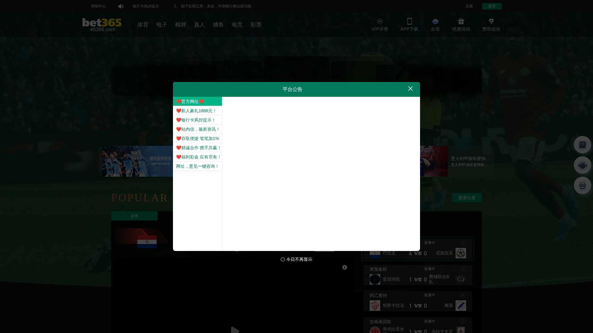
Task: Select 皇冠传统 vs 费城联合B队 match
Action: tap(418, 275)
